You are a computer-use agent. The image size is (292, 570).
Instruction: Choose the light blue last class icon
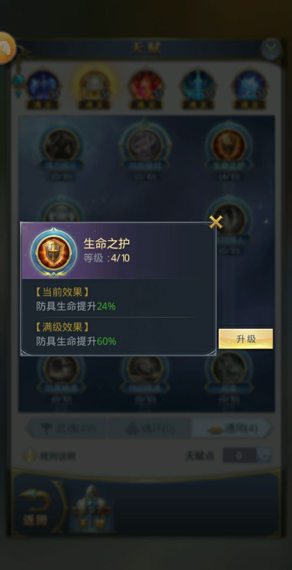point(250,86)
